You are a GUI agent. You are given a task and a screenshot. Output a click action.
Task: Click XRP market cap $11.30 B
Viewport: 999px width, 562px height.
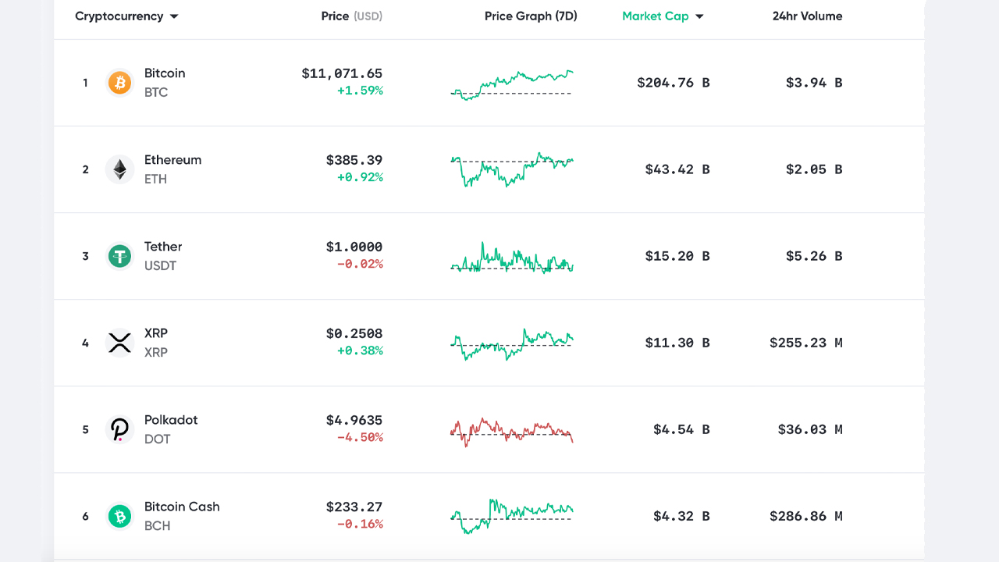(677, 343)
